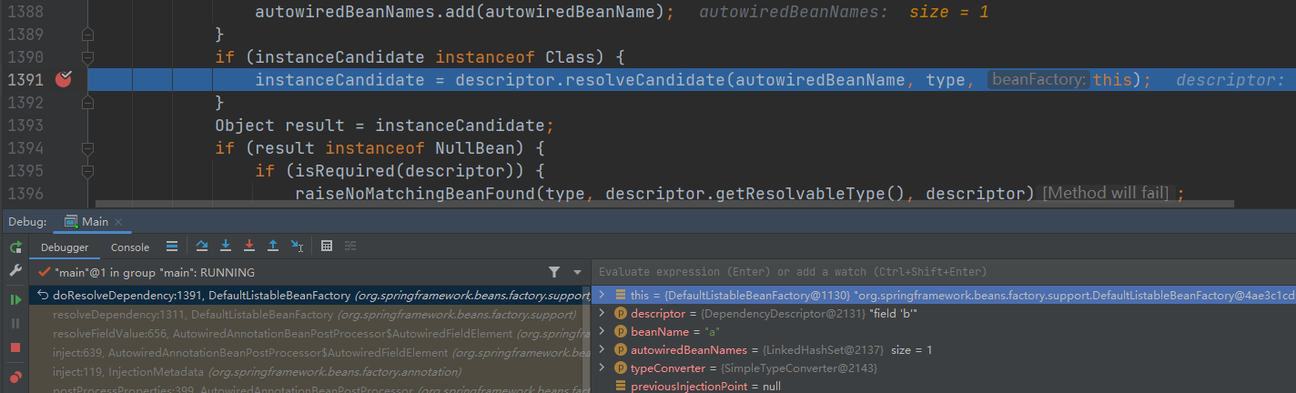Open the Evaluate Expression calculator icon

pyautogui.click(x=327, y=247)
